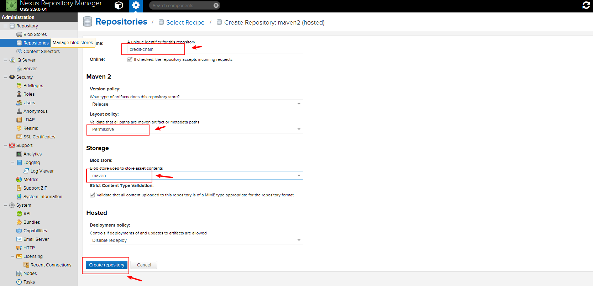This screenshot has height=286, width=593.
Task: Click the Users icon
Action: tap(19, 103)
